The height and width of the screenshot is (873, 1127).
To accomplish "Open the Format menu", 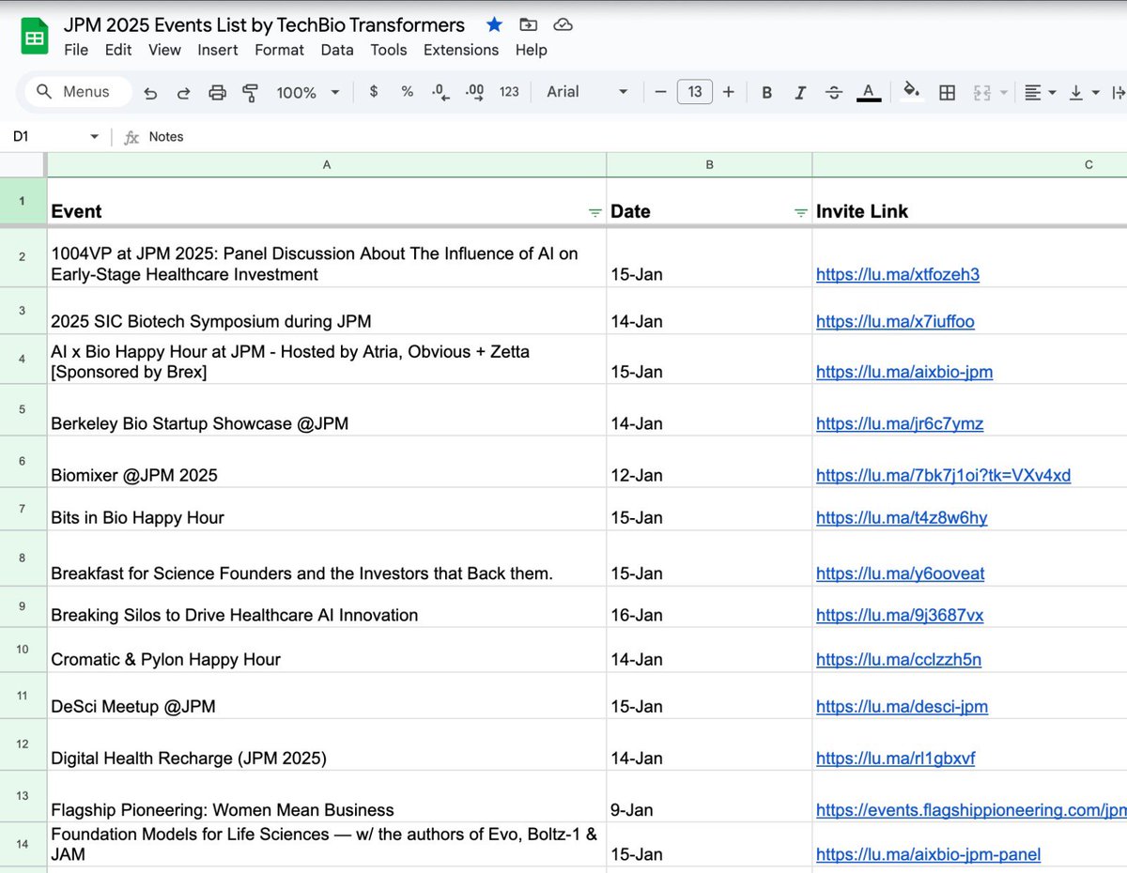I will coord(280,50).
